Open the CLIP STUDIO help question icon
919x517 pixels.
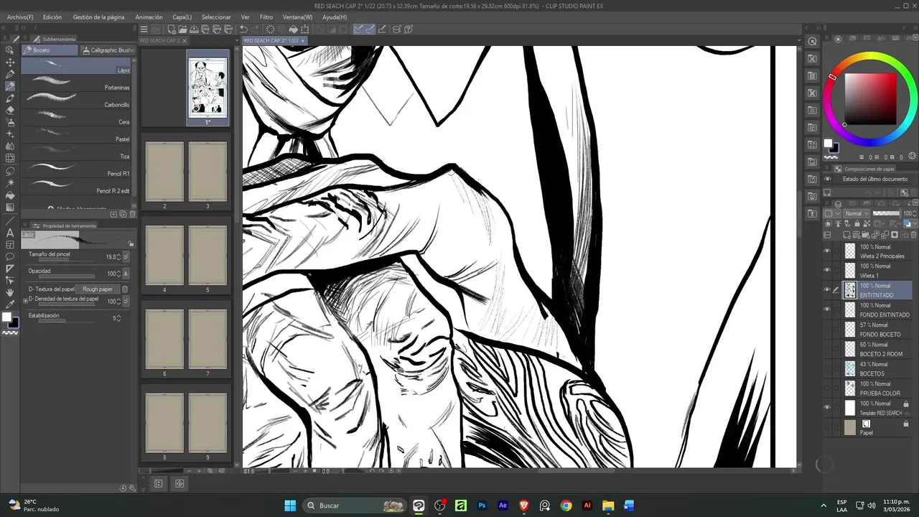(x=408, y=29)
